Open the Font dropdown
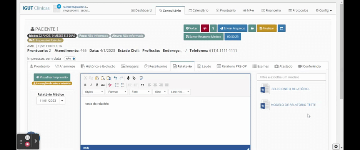This screenshot has height=150, width=360. [x=140, y=92]
